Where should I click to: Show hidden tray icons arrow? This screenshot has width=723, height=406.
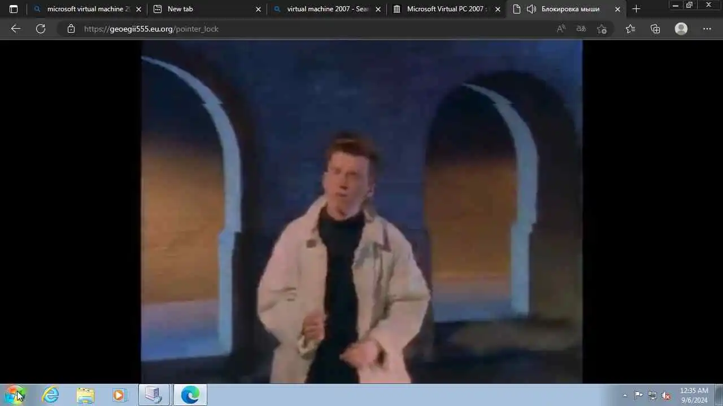tap(625, 395)
